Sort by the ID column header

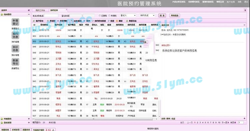coord(34,25)
